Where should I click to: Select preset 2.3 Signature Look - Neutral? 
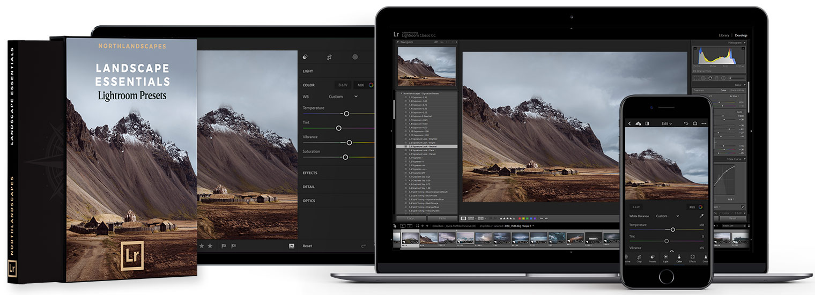click(427, 146)
